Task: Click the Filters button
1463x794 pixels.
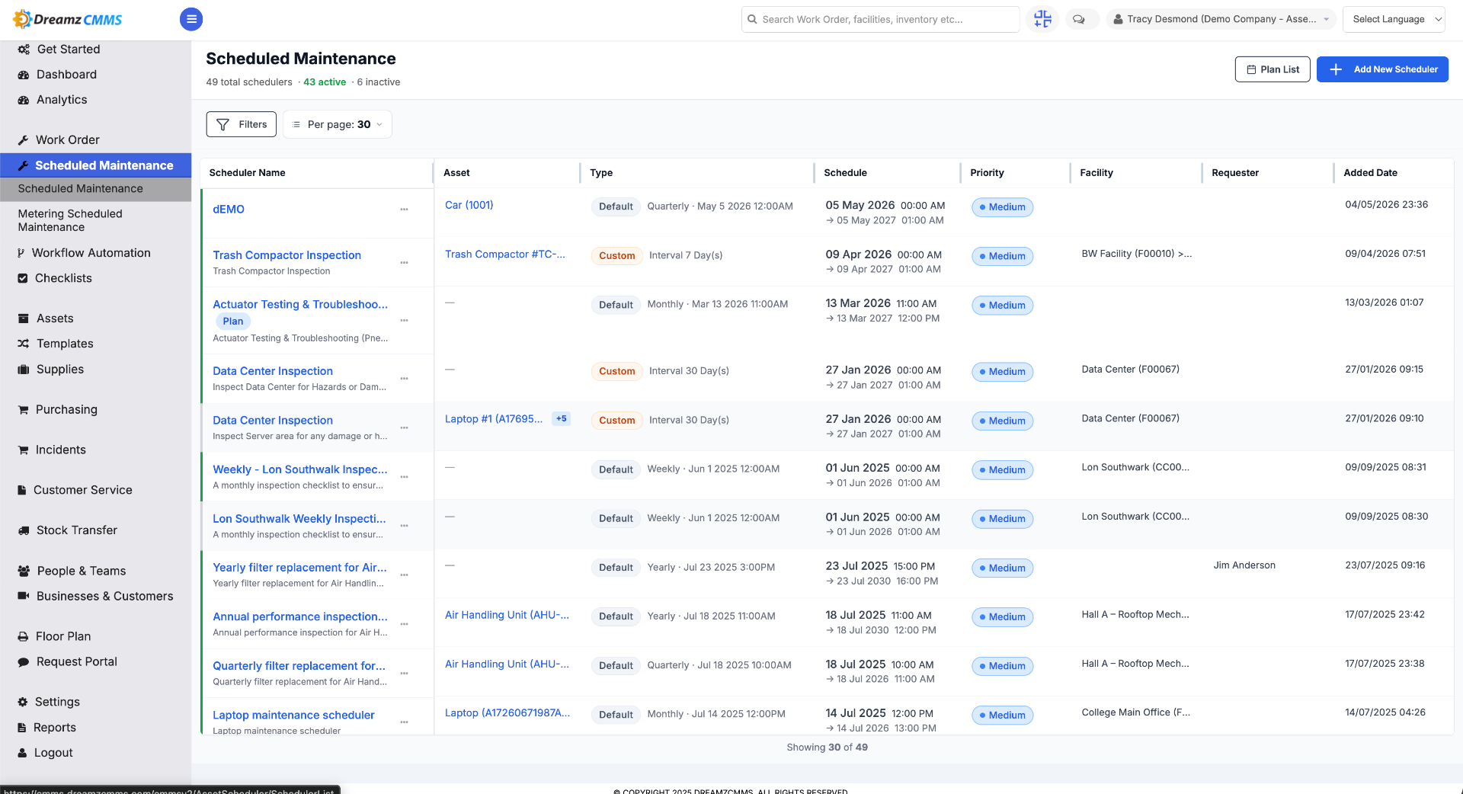Action: tap(242, 124)
